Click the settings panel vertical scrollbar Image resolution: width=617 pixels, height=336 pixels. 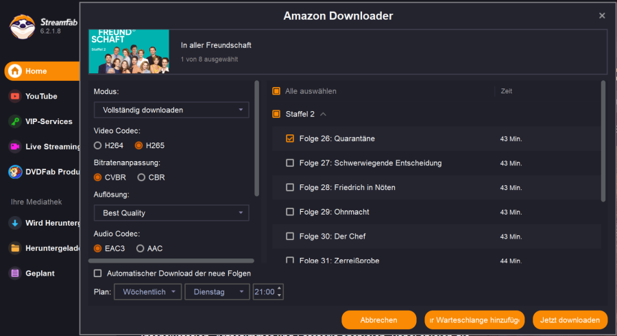click(257, 138)
